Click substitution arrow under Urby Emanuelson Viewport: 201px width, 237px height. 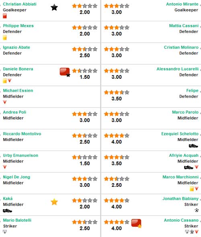[x=5, y=167]
